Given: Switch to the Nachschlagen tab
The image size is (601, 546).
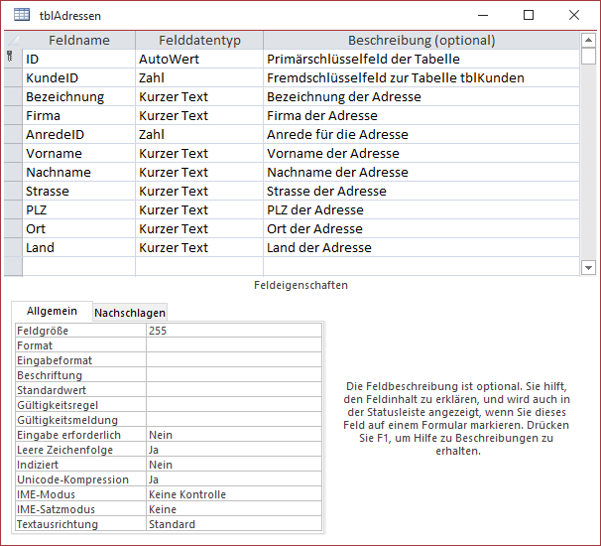Looking at the screenshot, I should click(x=130, y=313).
